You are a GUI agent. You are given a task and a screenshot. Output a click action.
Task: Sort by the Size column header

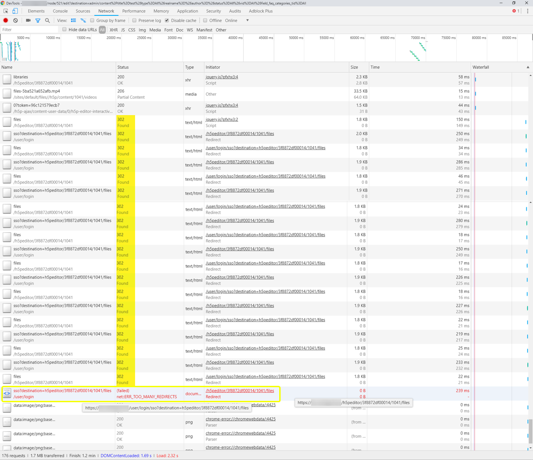359,67
